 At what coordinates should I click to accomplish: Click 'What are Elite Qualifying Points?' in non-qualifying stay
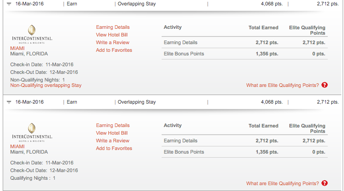pos(282,85)
